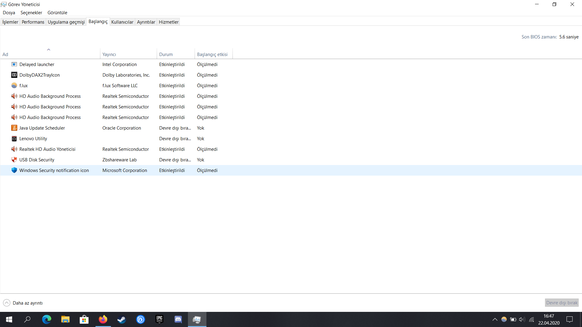
Task: Click the Realtek HD Audio Yöneticisi speaker icon
Action: click(x=14, y=149)
